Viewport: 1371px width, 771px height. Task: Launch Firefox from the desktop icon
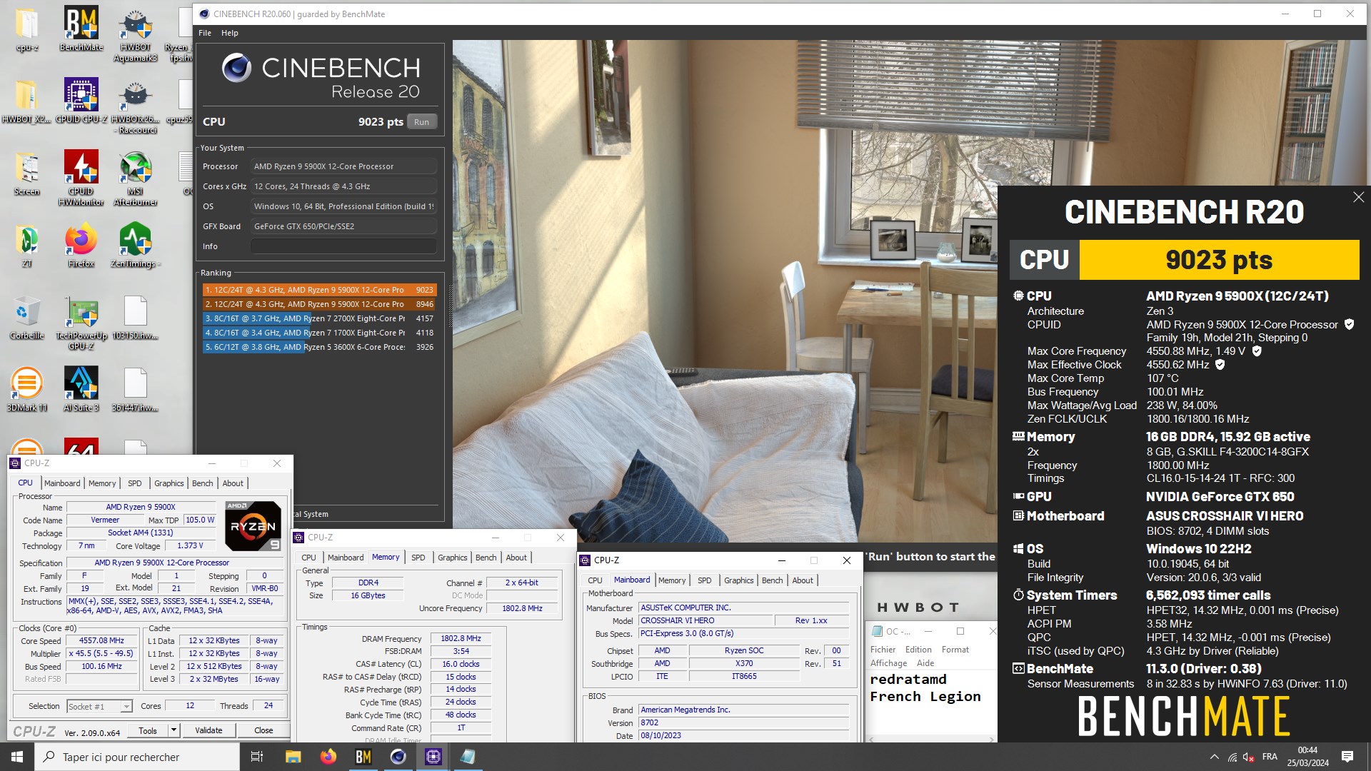point(81,245)
